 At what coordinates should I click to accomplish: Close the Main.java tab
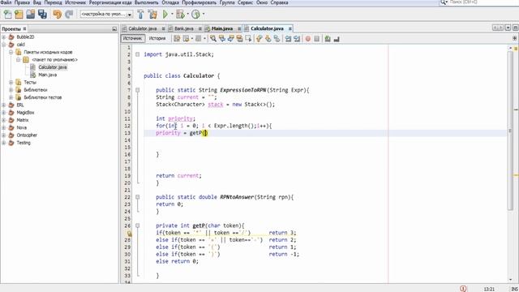[x=239, y=29]
